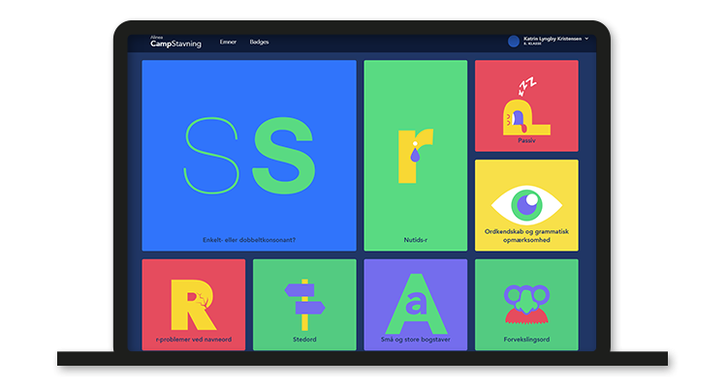Switch to the Badges page
Image resolution: width=727 pixels, height=387 pixels.
point(260,43)
